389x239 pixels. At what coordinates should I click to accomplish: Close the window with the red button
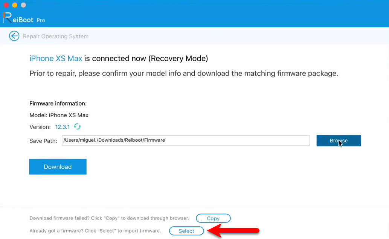[x=6, y=5]
